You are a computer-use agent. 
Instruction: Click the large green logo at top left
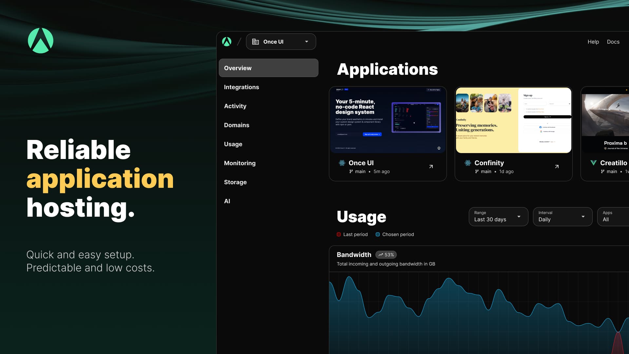click(41, 41)
